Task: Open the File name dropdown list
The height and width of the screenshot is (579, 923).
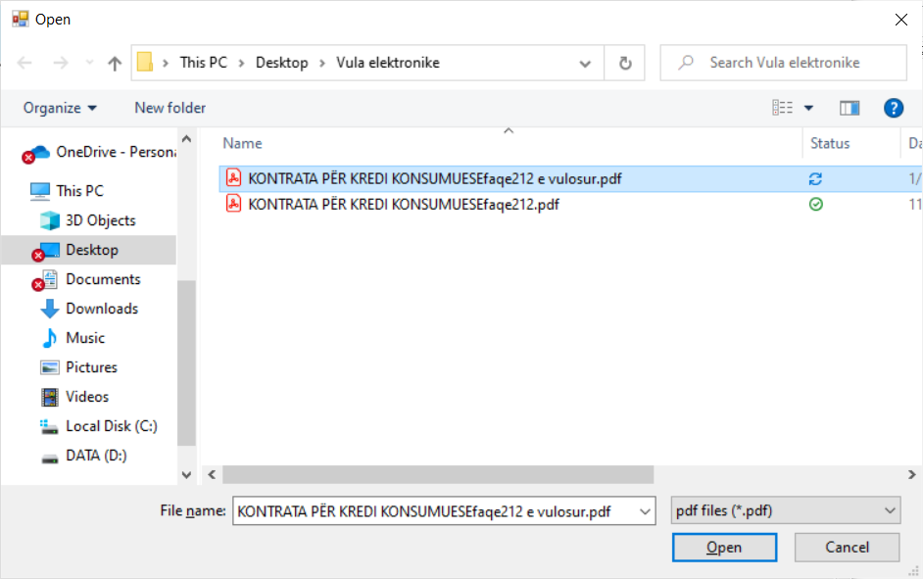Action: pyautogui.click(x=645, y=511)
